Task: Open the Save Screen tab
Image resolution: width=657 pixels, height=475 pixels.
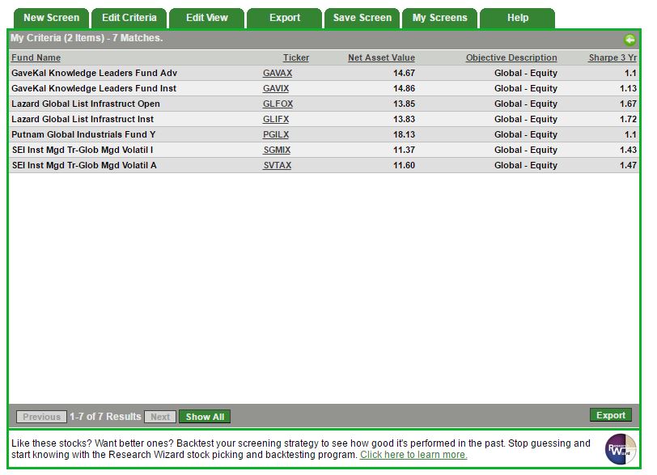Action: click(x=362, y=18)
